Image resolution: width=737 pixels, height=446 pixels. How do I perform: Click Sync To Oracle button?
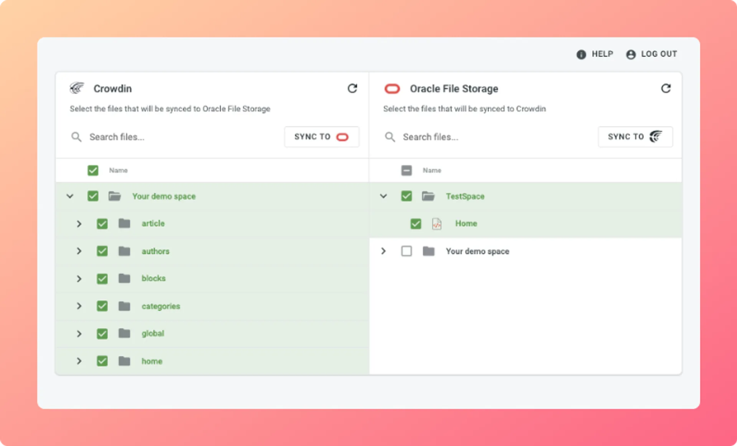tap(322, 137)
